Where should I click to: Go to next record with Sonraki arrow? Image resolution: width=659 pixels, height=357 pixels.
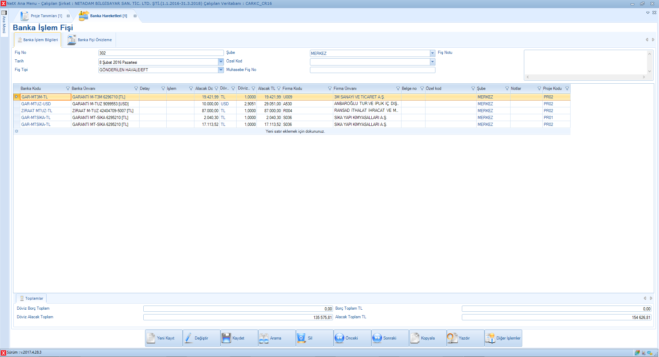click(377, 338)
